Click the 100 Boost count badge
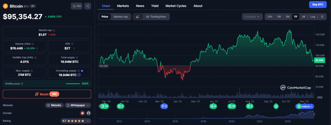331x125 pixels. 54,94
